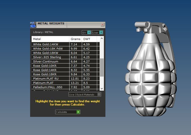Enable Use Object Materials option
The height and width of the screenshot is (135, 191).
point(85,94)
